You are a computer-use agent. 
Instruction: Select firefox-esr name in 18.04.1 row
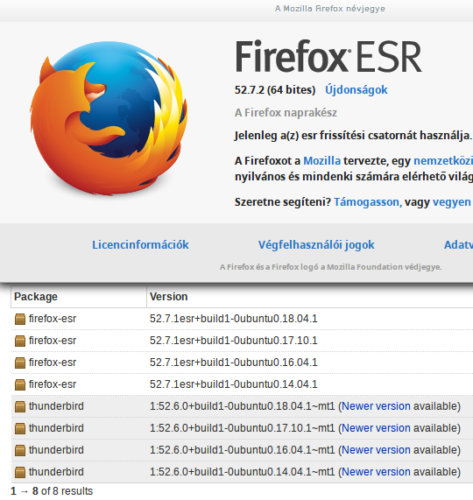tap(53, 319)
